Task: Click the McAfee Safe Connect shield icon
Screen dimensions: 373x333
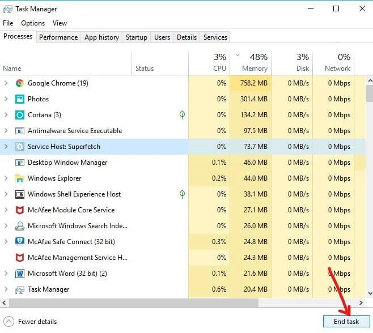Action: tap(20, 242)
